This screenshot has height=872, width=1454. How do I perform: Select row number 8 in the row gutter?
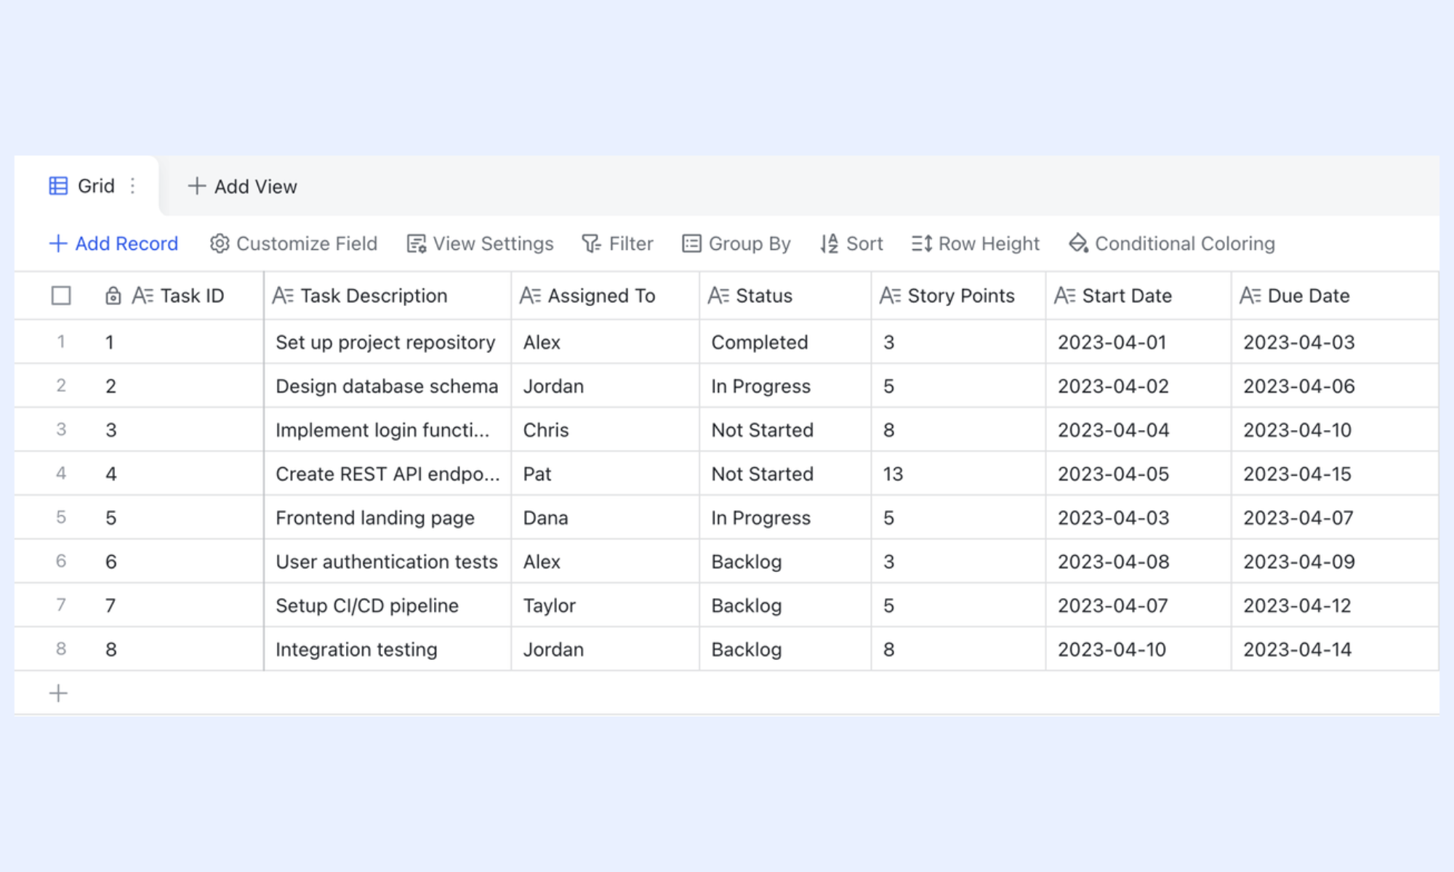click(x=61, y=649)
